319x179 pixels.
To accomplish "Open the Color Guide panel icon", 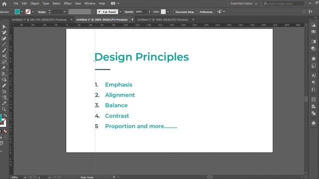I will pyautogui.click(x=314, y=25).
